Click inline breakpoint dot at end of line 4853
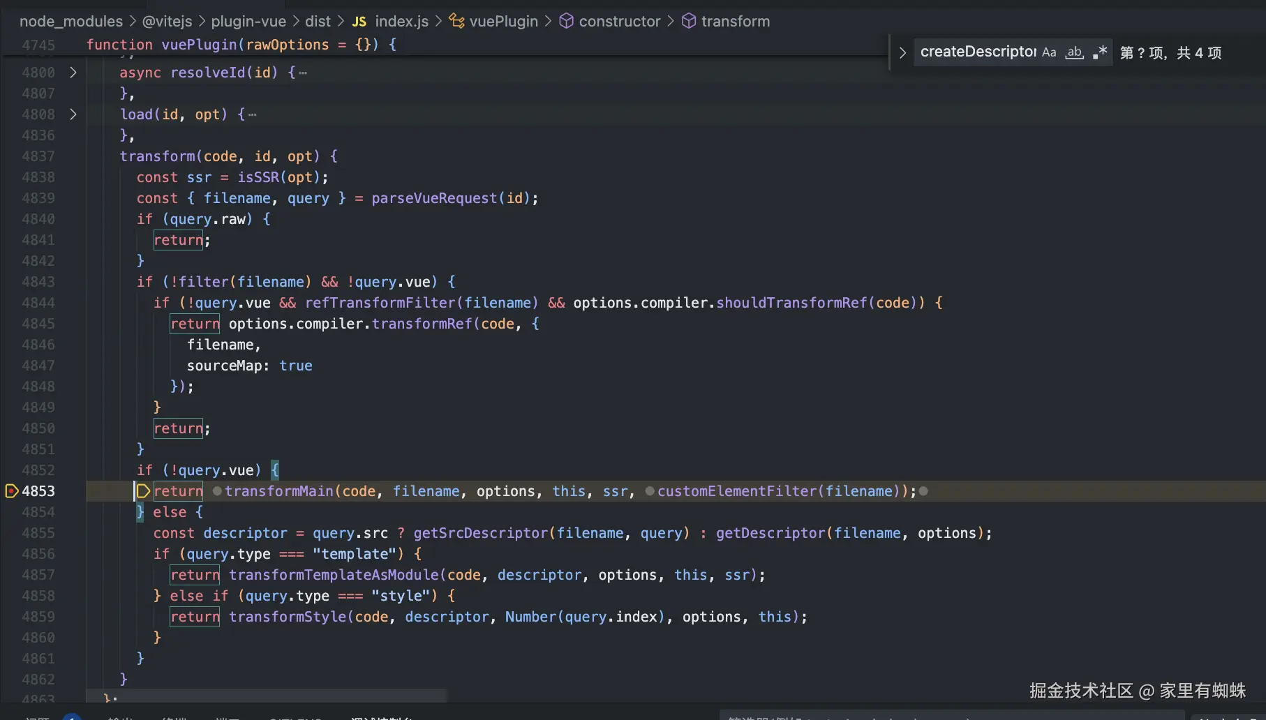1266x720 pixels. tap(923, 491)
